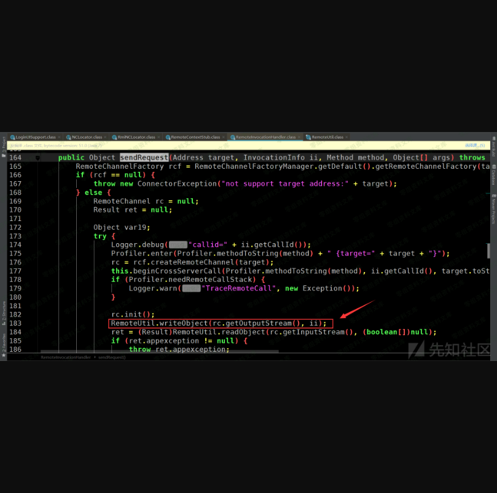497x493 pixels.
Task: Open the Database side panel
Action: 493,177
